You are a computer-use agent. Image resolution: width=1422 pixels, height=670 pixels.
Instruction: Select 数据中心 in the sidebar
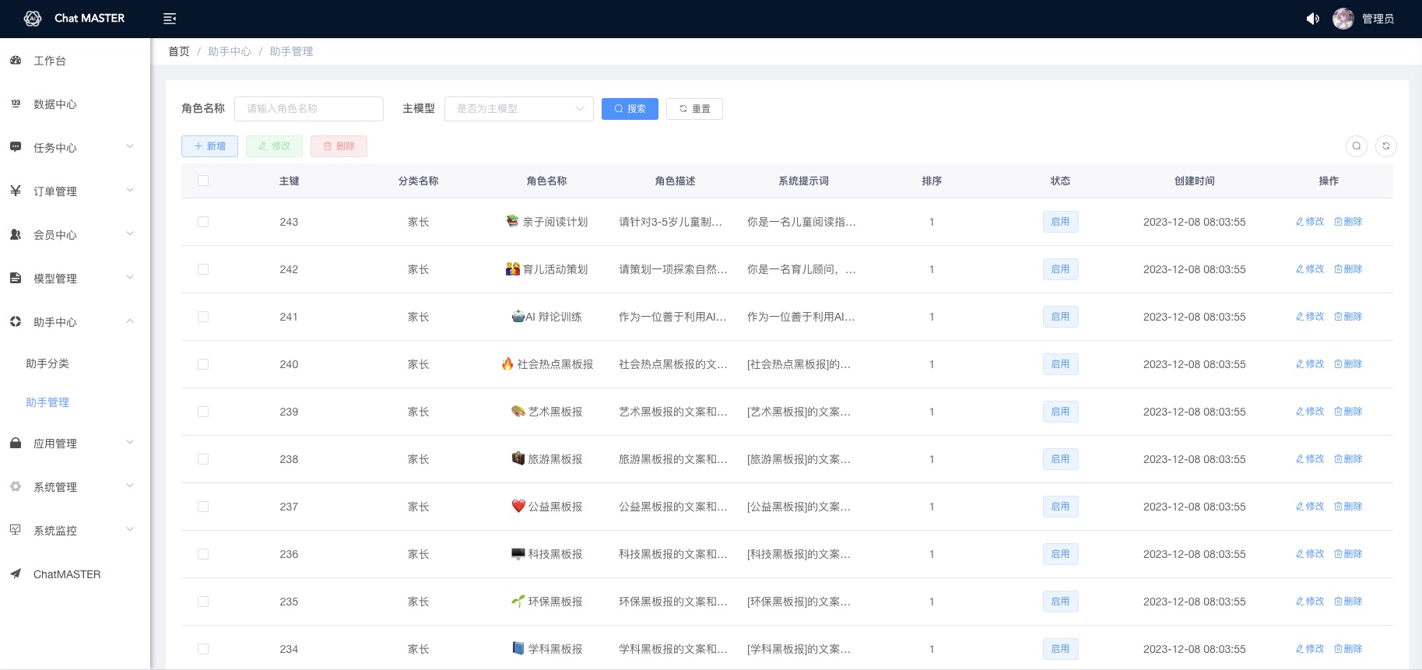pyautogui.click(x=54, y=104)
